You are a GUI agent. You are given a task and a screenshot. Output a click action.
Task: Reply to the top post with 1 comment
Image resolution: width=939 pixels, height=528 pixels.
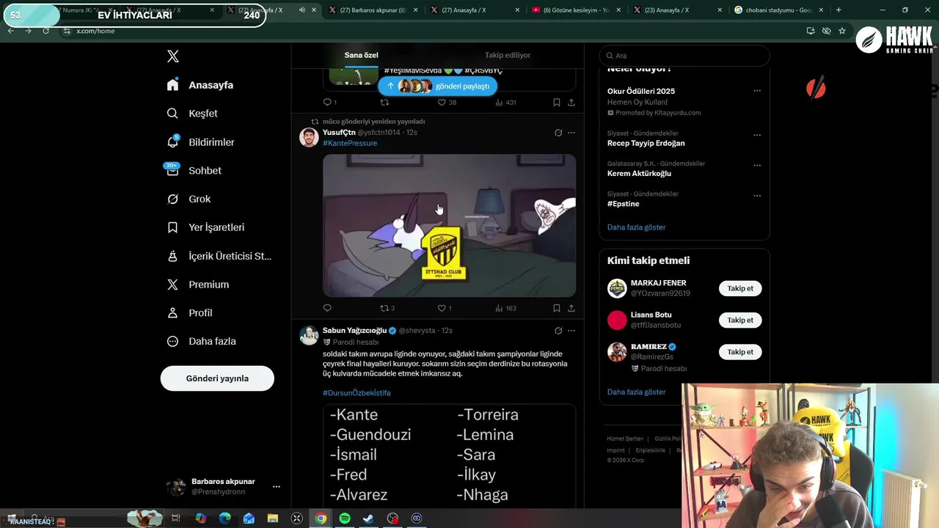tap(330, 103)
